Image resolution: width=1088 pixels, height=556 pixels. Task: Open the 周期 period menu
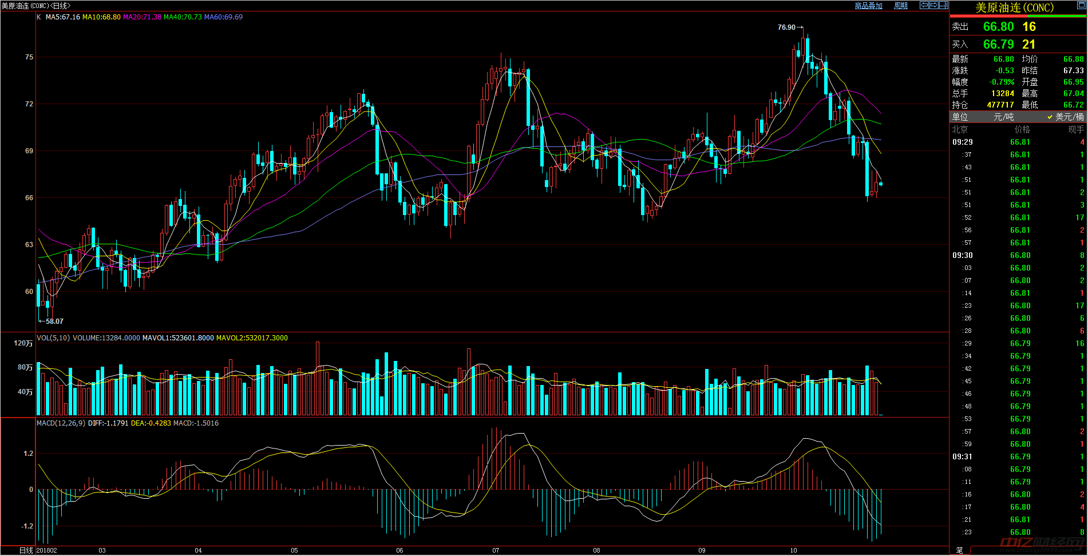point(901,6)
